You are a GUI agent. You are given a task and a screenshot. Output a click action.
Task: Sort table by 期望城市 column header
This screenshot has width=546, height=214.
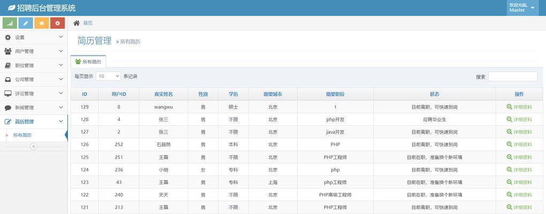coord(272,94)
